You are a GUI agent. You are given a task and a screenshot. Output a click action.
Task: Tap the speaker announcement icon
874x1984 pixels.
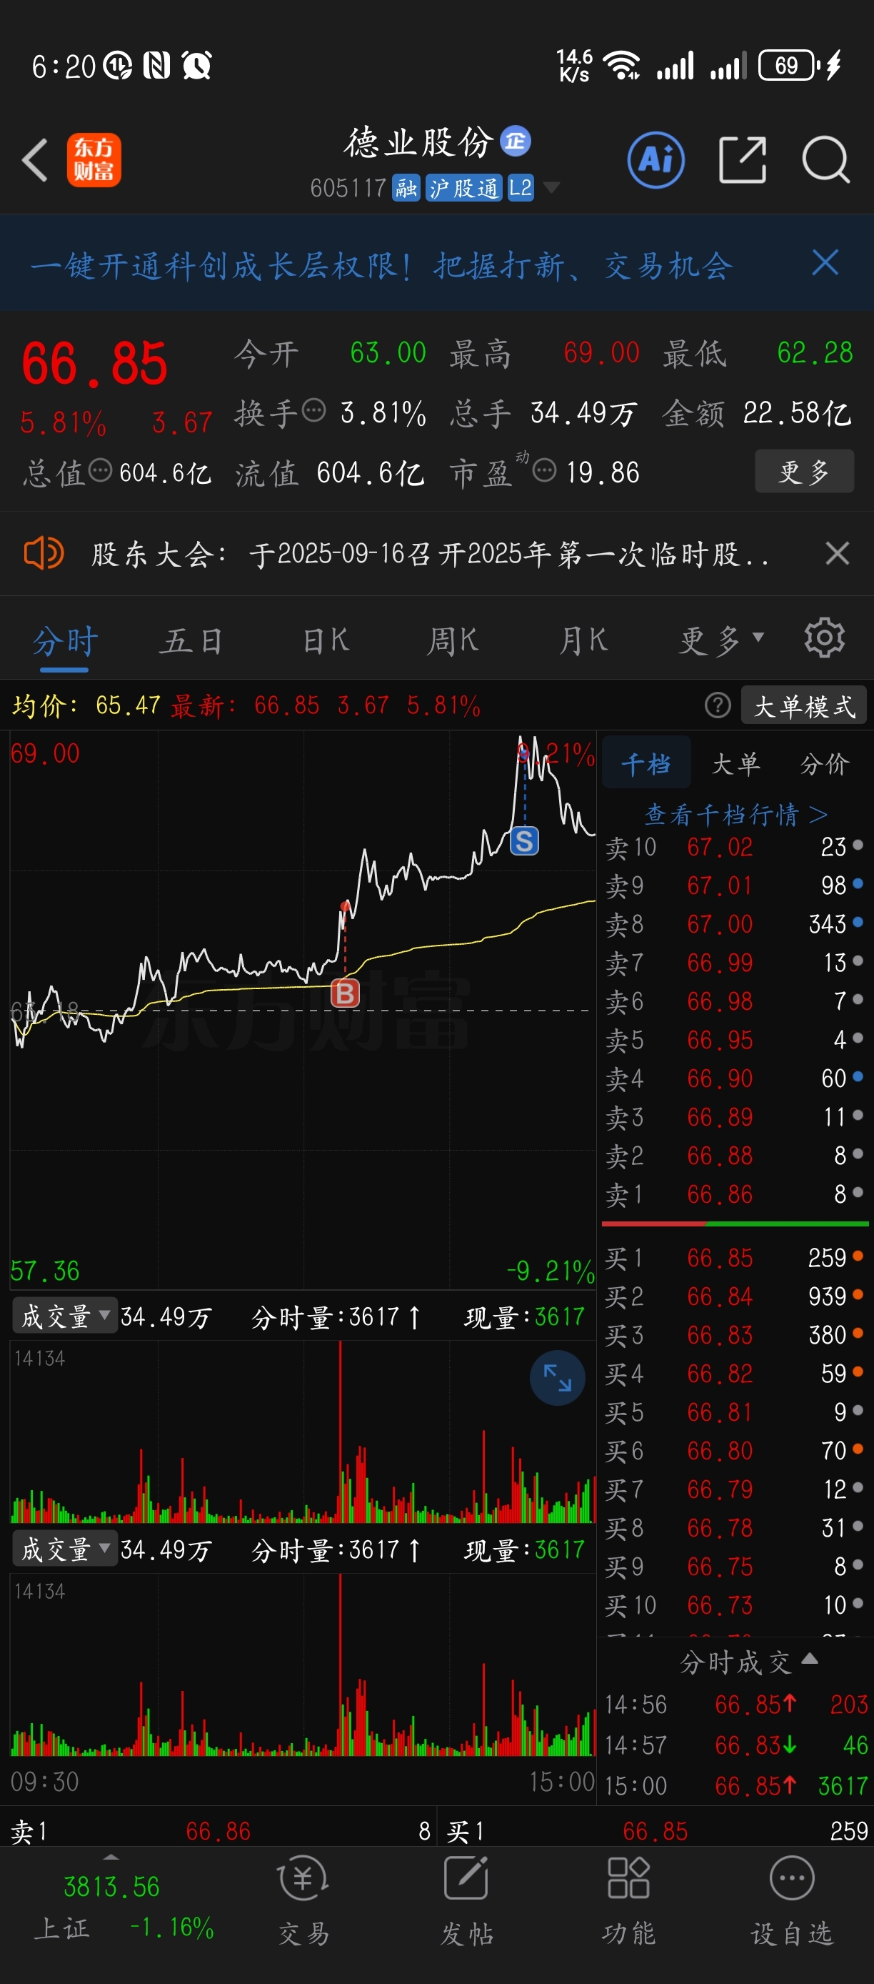coord(43,553)
